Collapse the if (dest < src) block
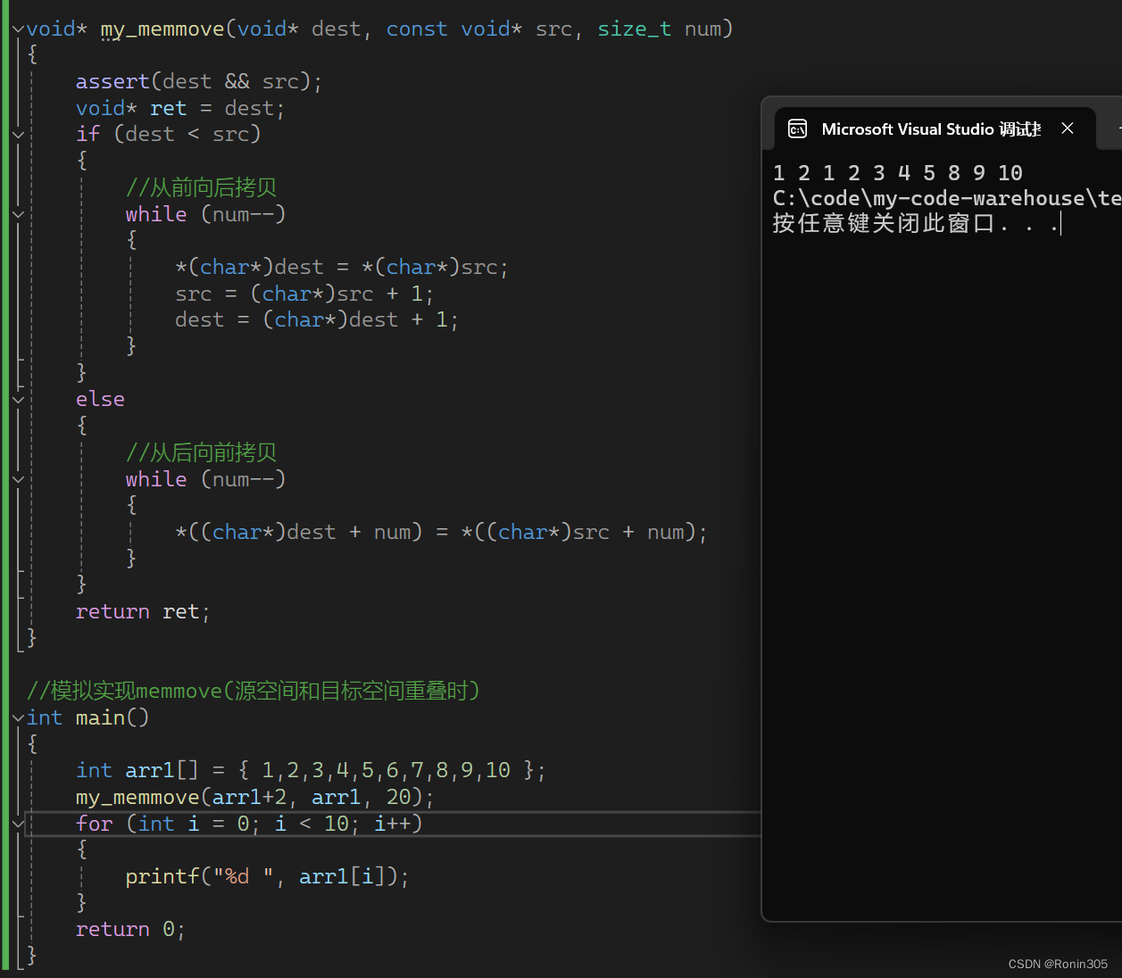 pos(18,135)
